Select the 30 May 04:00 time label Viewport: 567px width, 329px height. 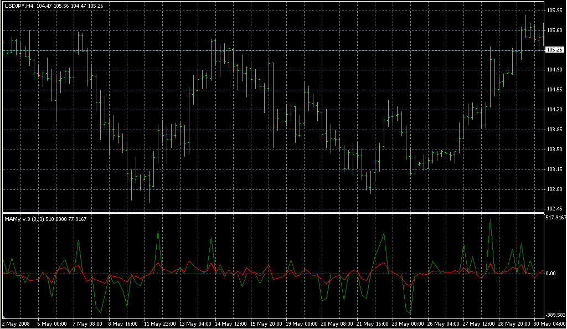pos(551,323)
